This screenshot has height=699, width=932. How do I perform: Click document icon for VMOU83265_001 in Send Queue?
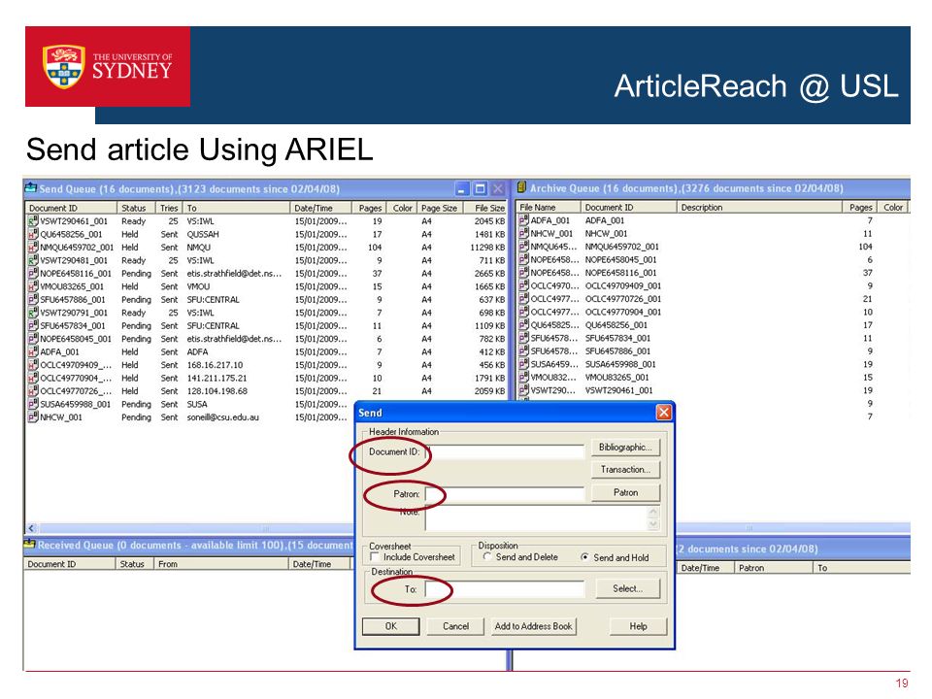[x=33, y=285]
